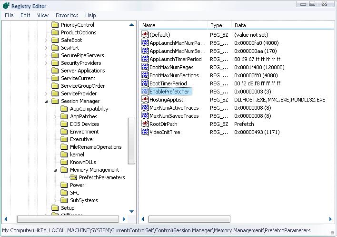Click the RootDirPath string icon
Image resolution: width=337 pixels, height=237 pixels.
click(145, 124)
